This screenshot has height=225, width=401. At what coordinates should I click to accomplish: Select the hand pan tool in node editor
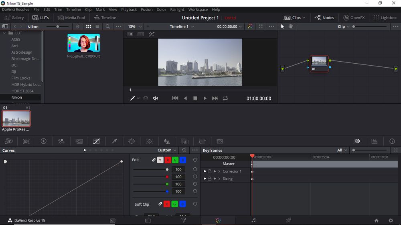coord(291,26)
